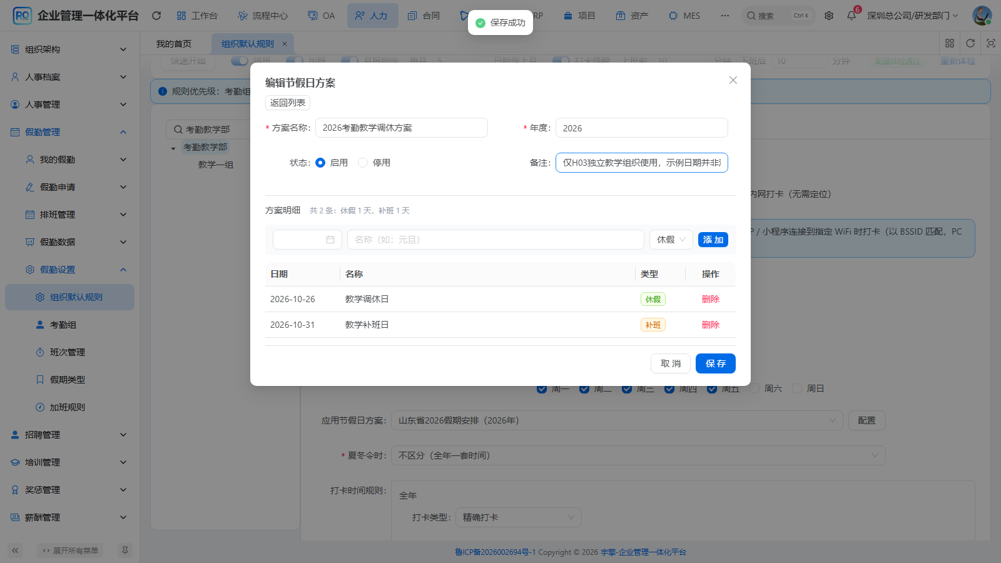This screenshot has height=563, width=1001.
Task: Delete the 教学调休日 row
Action: [x=711, y=299]
